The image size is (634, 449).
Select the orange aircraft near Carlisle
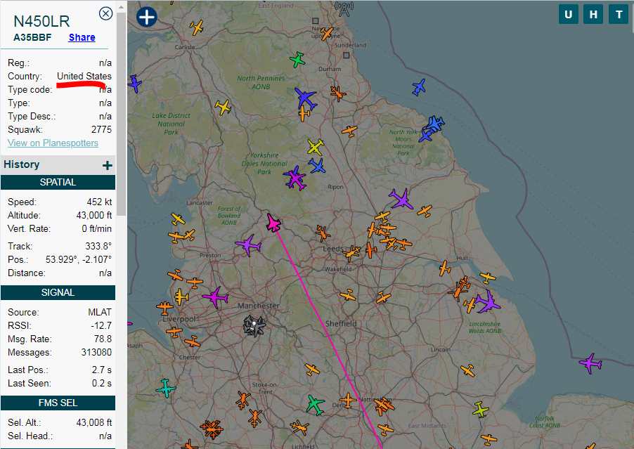197,27
